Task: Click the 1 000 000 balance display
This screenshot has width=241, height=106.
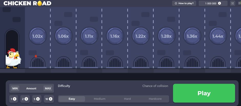Action: [x=213, y=3]
